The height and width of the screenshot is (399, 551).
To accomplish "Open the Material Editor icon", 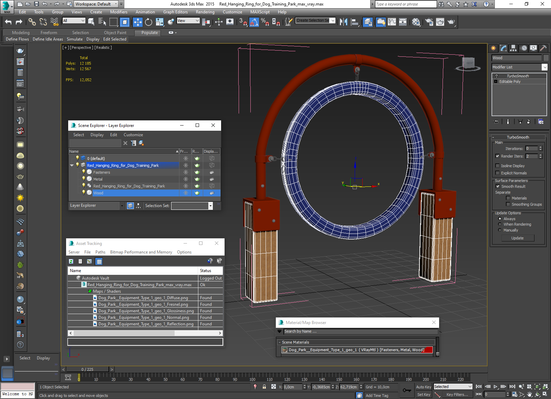I will click(416, 22).
